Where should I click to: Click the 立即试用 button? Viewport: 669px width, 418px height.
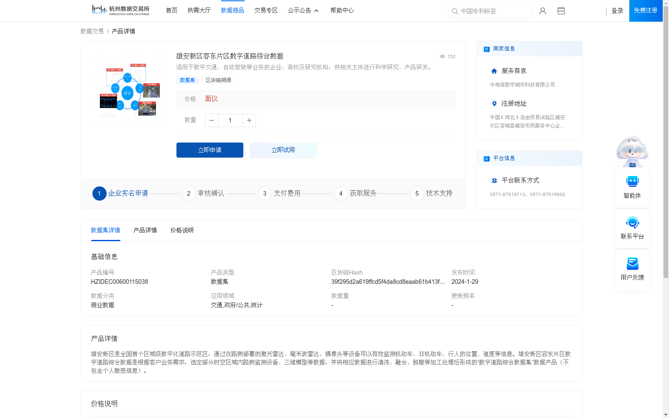283,150
